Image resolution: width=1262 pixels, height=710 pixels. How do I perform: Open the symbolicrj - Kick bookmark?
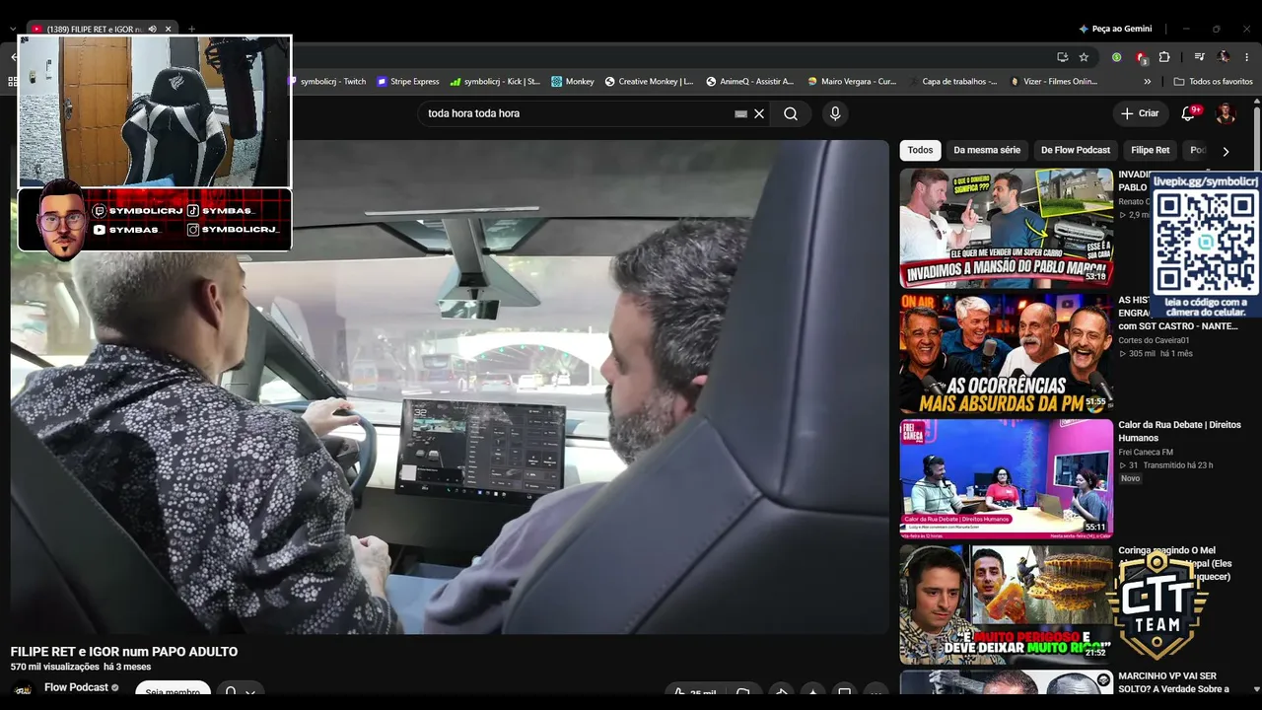[495, 82]
